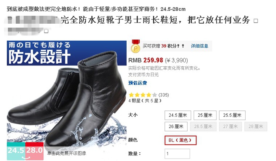Pick the 28 厘米 size option
Image resolution: width=276 pixels, height=161 pixels.
pyautogui.click(x=256, y=127)
